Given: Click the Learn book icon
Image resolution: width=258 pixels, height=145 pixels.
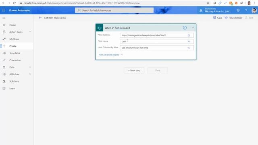Looking at the screenshot, I should (x=4, y=88).
